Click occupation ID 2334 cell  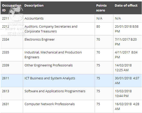(12, 42)
